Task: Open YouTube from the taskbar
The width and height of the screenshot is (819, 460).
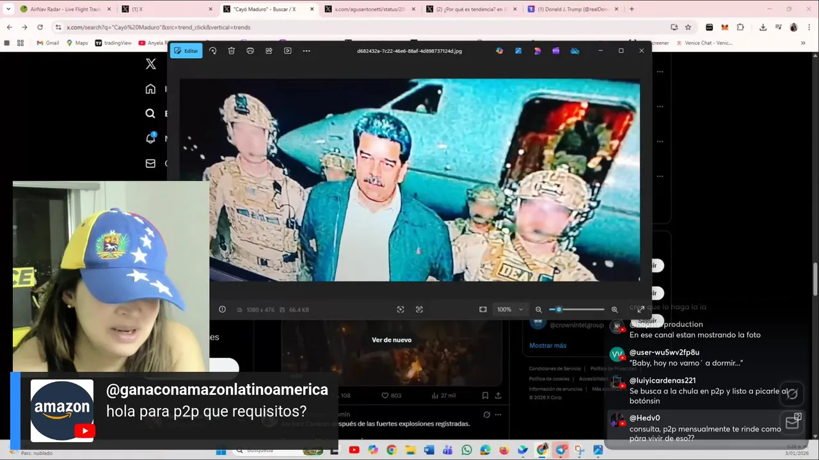Action: point(354,450)
